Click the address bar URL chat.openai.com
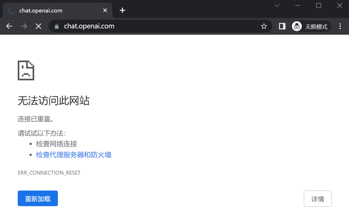The image size is (349, 215). click(x=89, y=26)
